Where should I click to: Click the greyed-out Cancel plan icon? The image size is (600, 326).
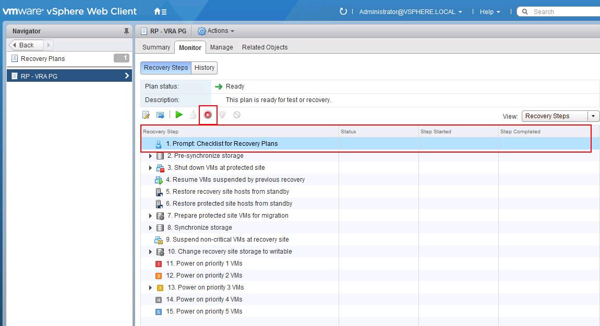[x=237, y=115]
